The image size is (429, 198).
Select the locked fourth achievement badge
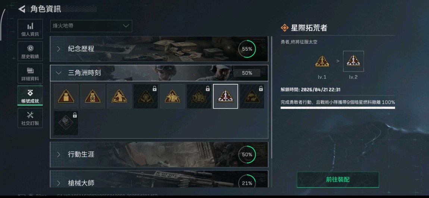point(145,96)
